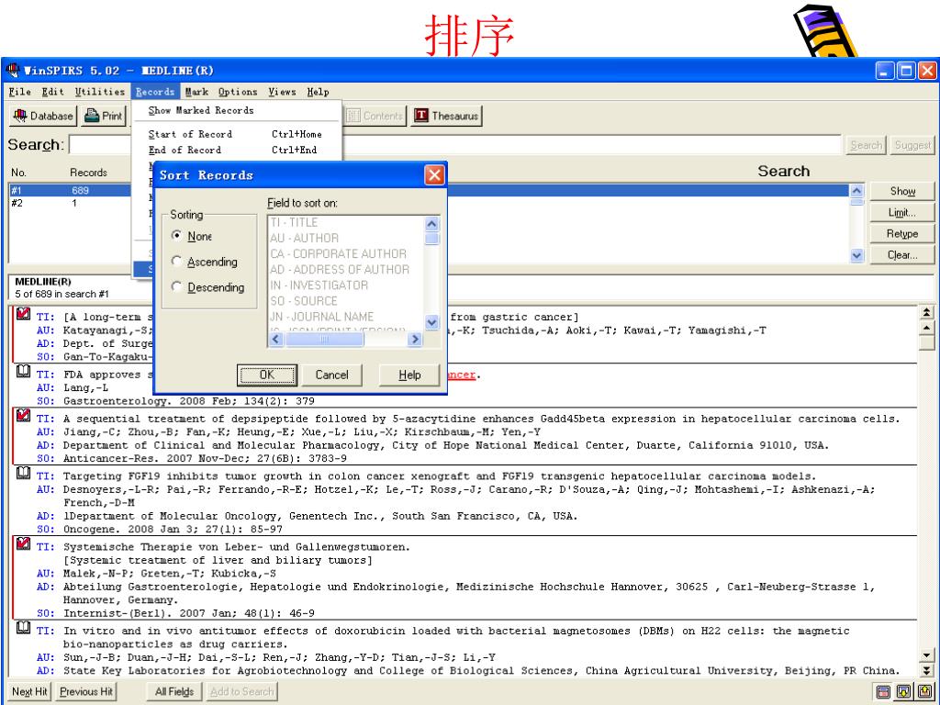The image size is (940, 705).
Task: Choose End of Record menu entry
Action: click(x=236, y=150)
